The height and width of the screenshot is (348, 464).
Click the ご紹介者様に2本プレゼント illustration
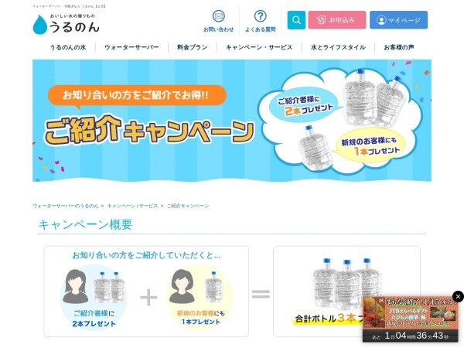(94, 298)
